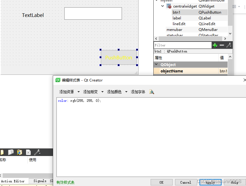Screen dimensions: 246x186
Task: Open the 添加颜色 dropdown arrow
Action: pos(126,92)
